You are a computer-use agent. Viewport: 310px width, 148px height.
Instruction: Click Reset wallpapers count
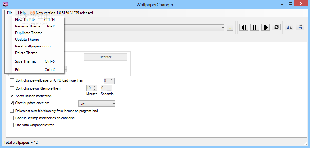click(35, 46)
